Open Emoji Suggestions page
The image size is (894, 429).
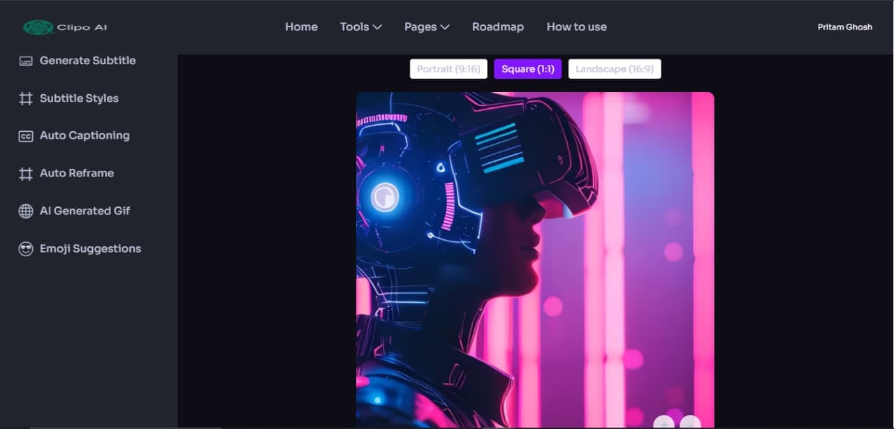(91, 249)
